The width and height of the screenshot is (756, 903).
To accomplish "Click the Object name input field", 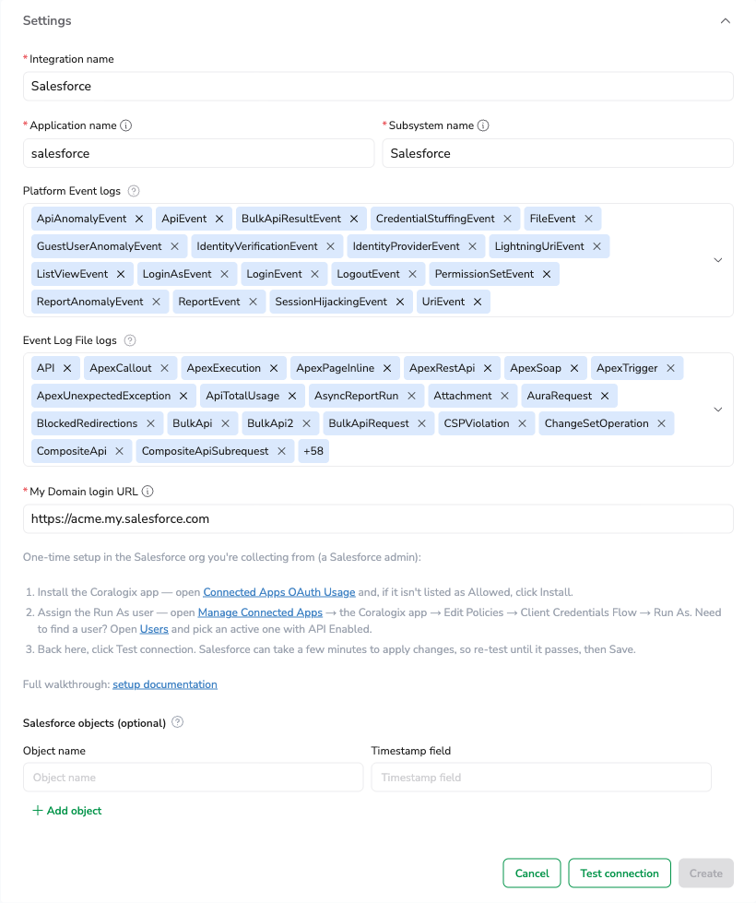I will coord(194,778).
